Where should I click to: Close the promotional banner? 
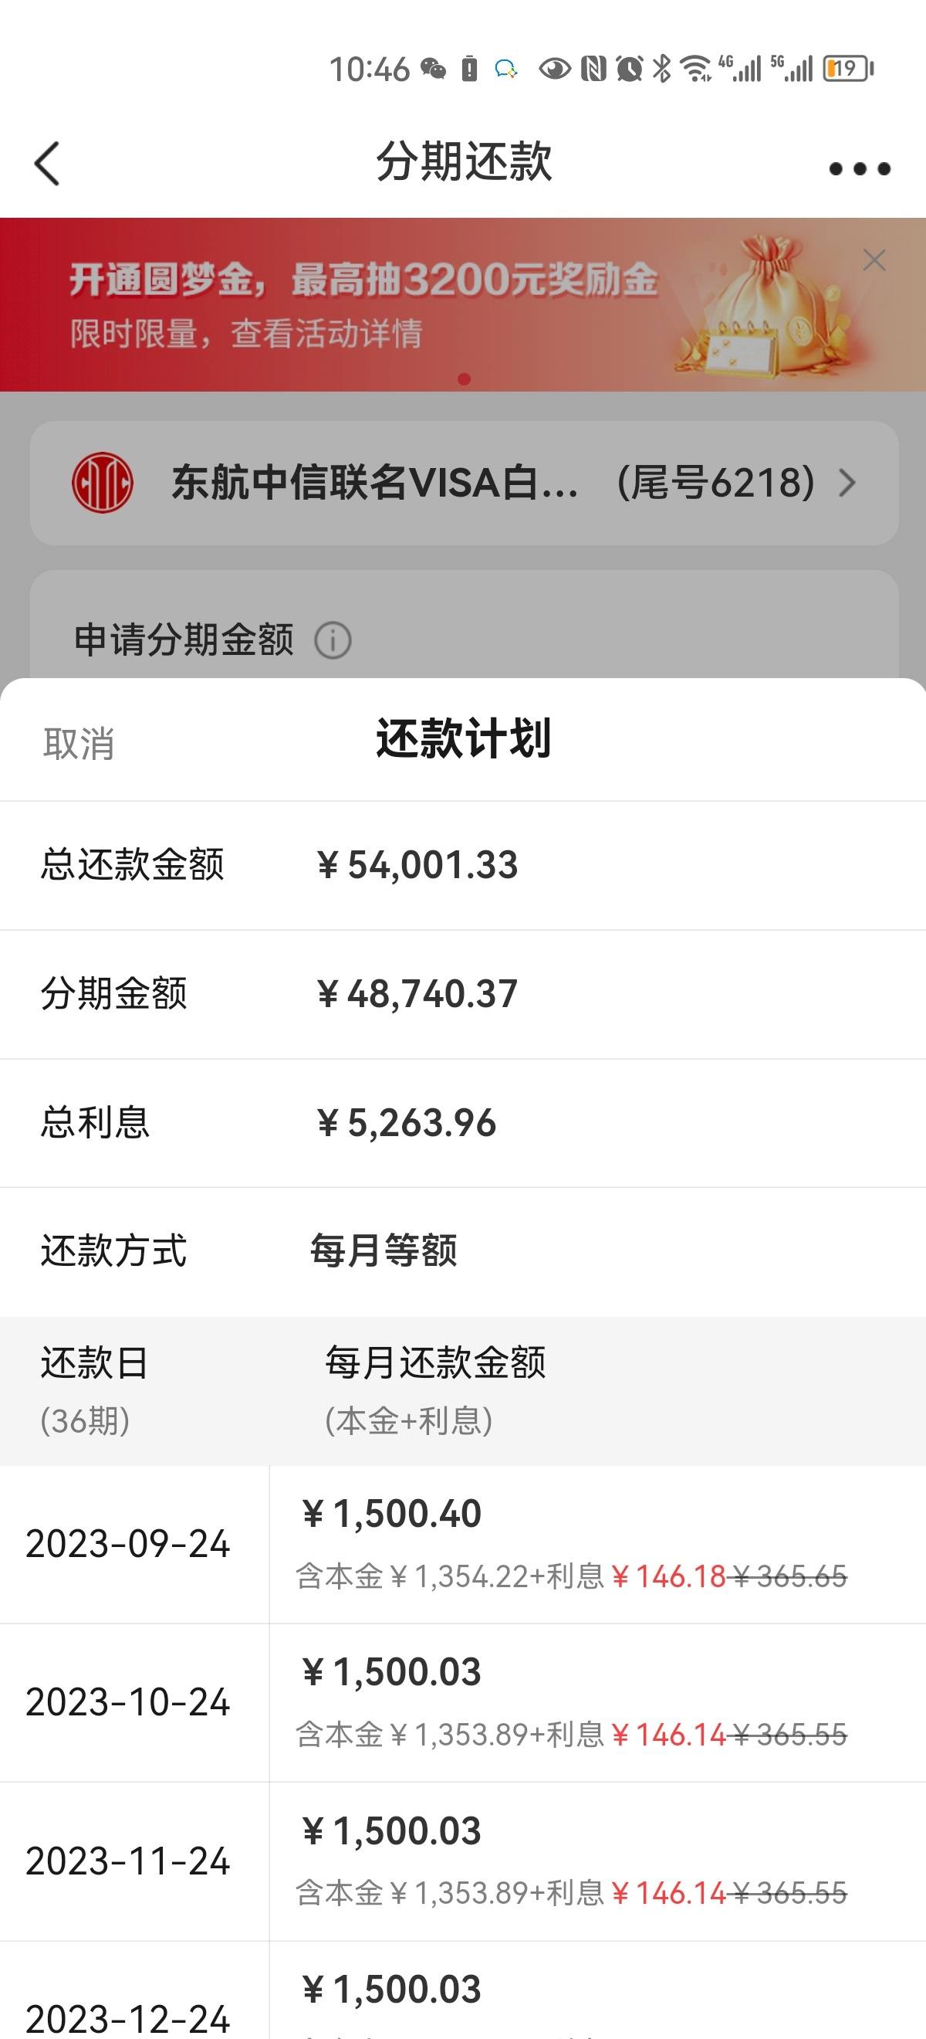coord(874,260)
